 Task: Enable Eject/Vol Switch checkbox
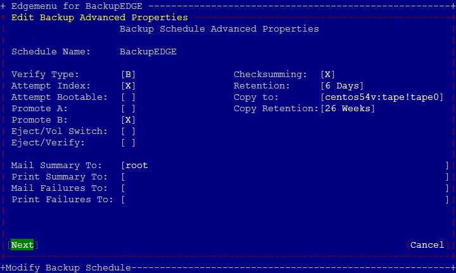pyautogui.click(x=128, y=131)
